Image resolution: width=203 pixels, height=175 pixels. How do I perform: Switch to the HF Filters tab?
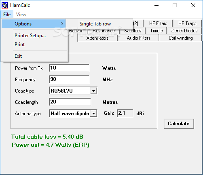pos(158,23)
